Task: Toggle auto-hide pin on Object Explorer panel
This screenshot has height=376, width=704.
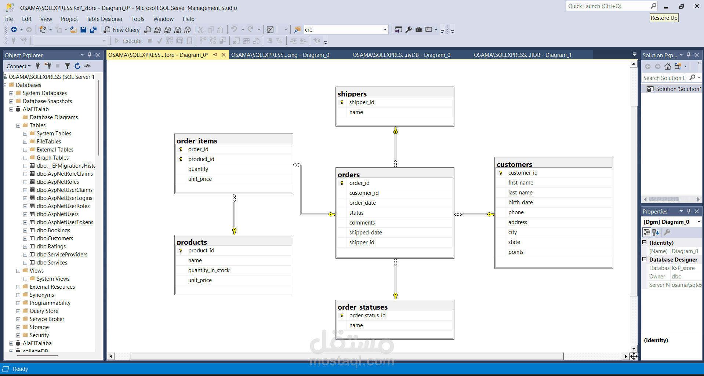Action: (x=90, y=55)
